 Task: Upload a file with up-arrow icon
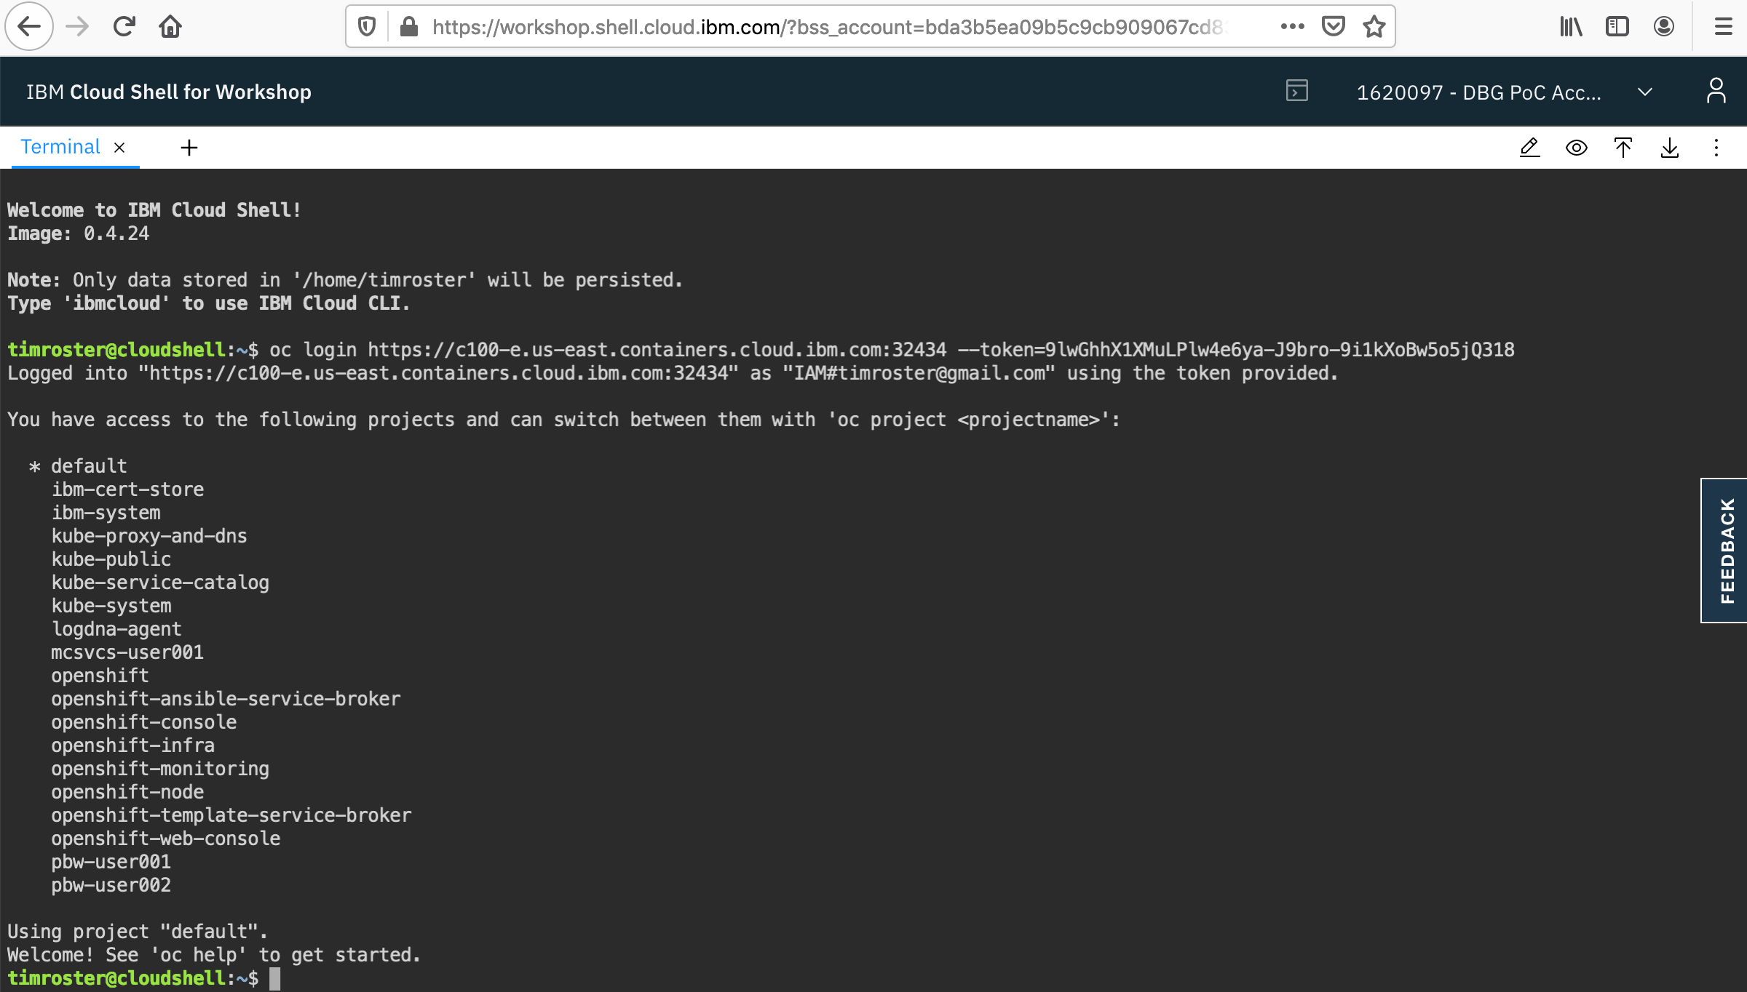[x=1623, y=148]
